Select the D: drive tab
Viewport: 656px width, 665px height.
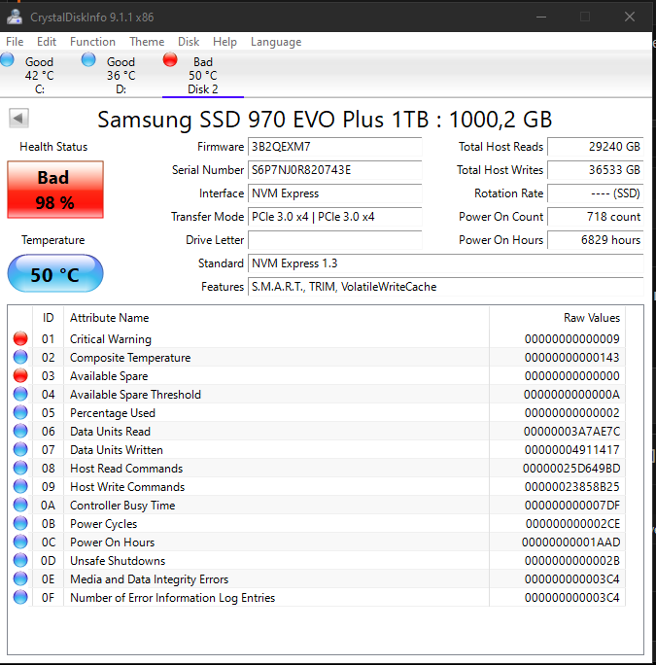coord(121,75)
